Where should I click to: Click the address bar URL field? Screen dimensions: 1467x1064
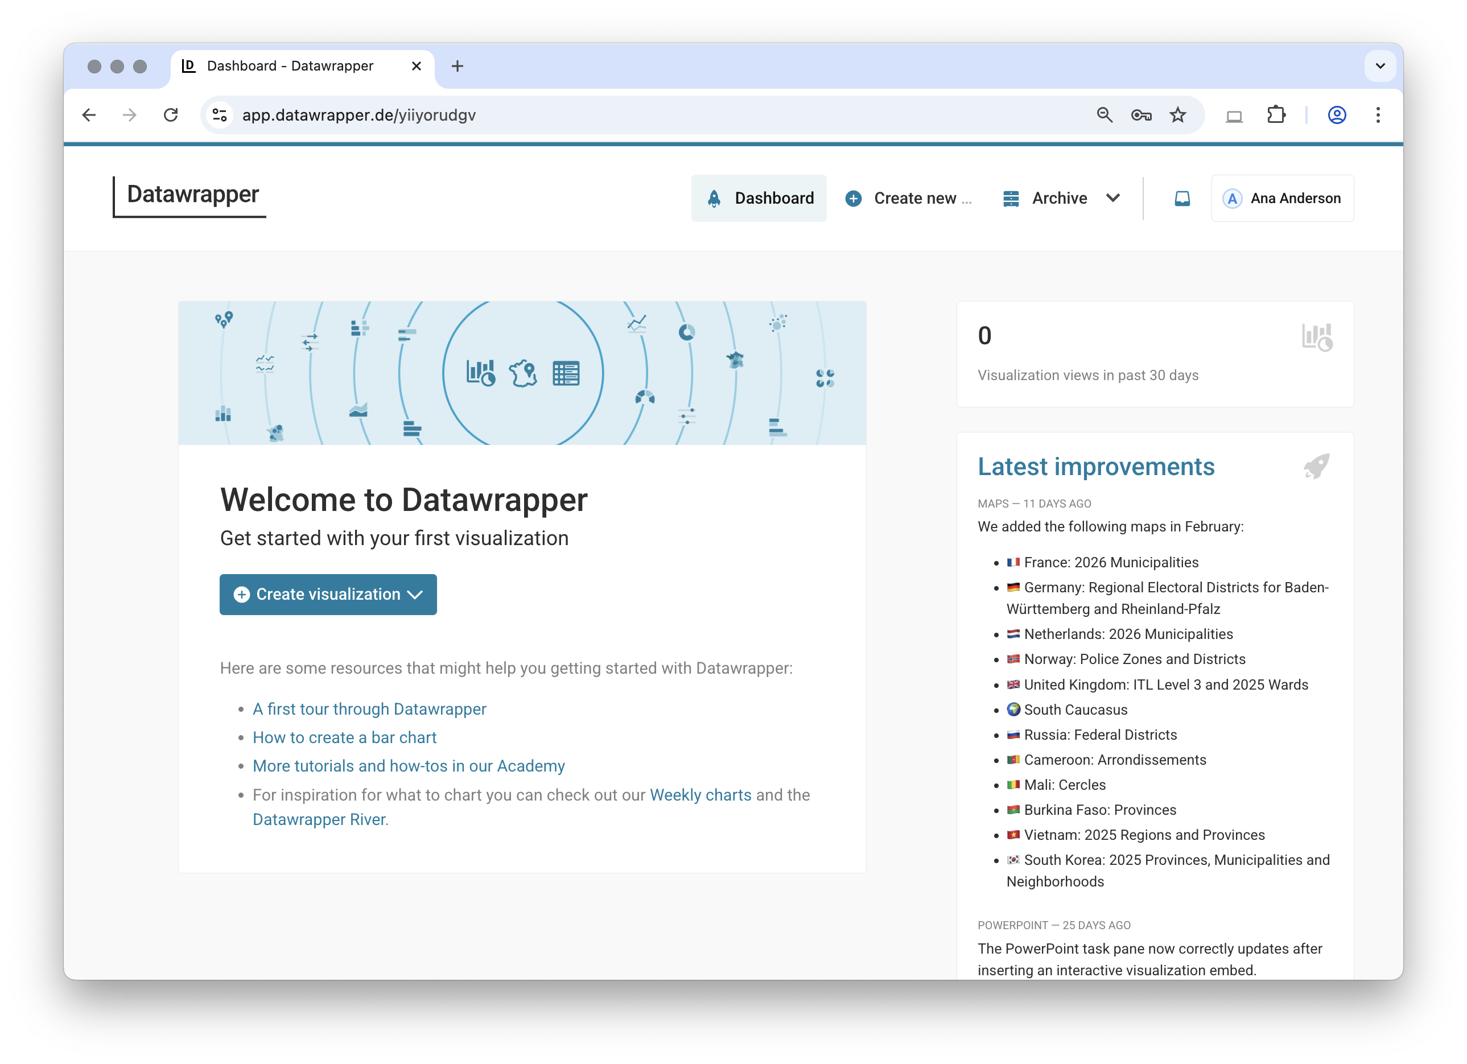582,115
